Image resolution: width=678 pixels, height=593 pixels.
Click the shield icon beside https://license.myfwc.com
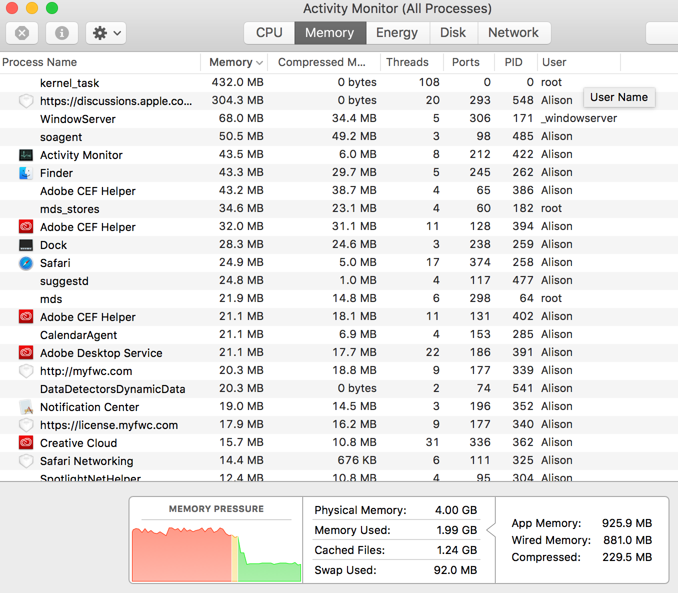pyautogui.click(x=26, y=425)
